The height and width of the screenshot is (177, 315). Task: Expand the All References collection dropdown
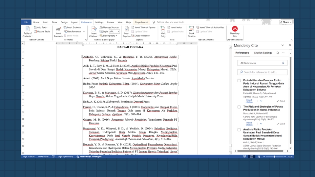[x=262, y=63]
